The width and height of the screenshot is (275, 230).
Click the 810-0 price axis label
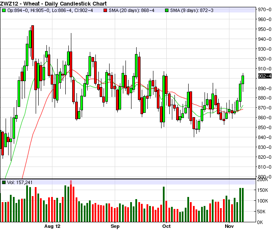click(265, 167)
